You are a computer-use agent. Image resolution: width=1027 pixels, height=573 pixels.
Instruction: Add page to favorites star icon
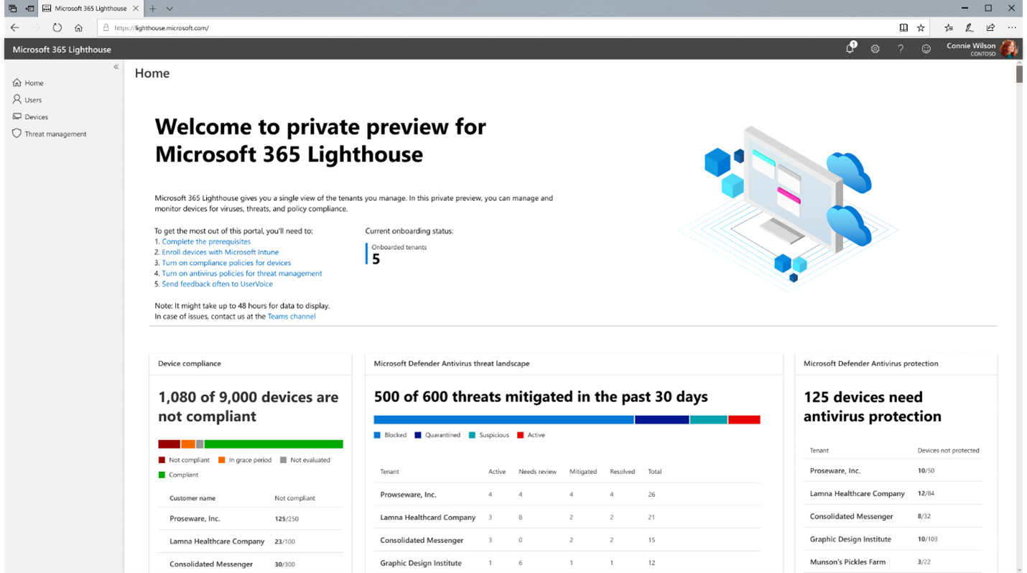point(921,27)
